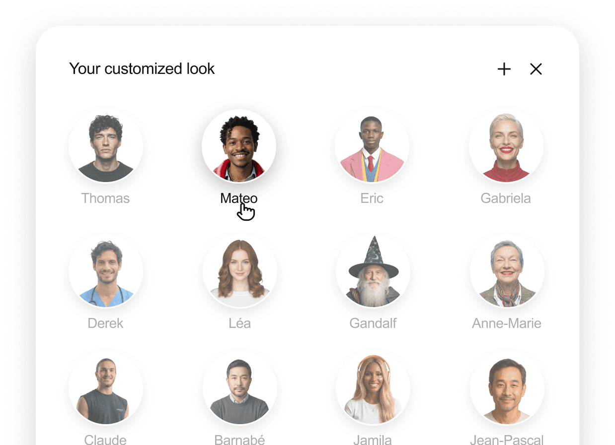Viewport: 615px width, 445px height.
Task: Choose Claude avatar in tank top
Action: tap(106, 388)
